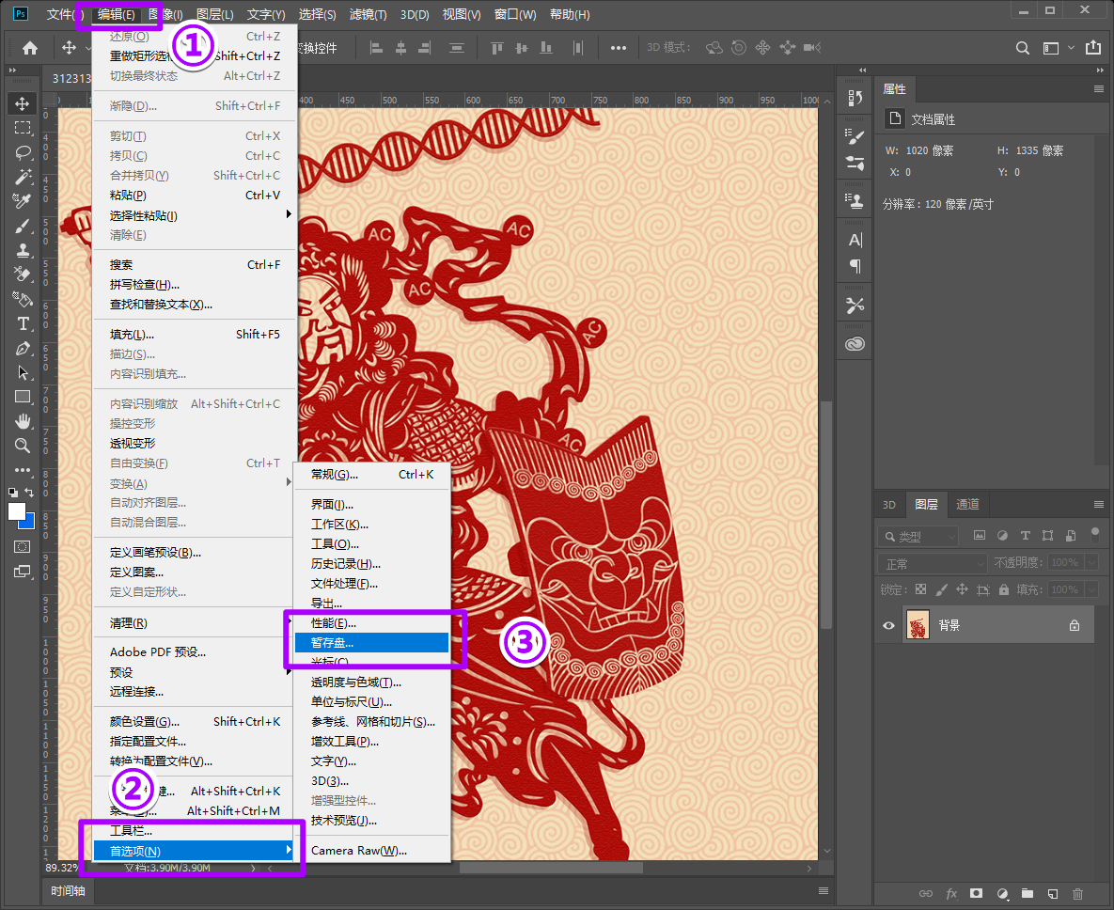Toggle lock all padlock next to 填充
Screen dimensions: 1114x910
[1004, 589]
